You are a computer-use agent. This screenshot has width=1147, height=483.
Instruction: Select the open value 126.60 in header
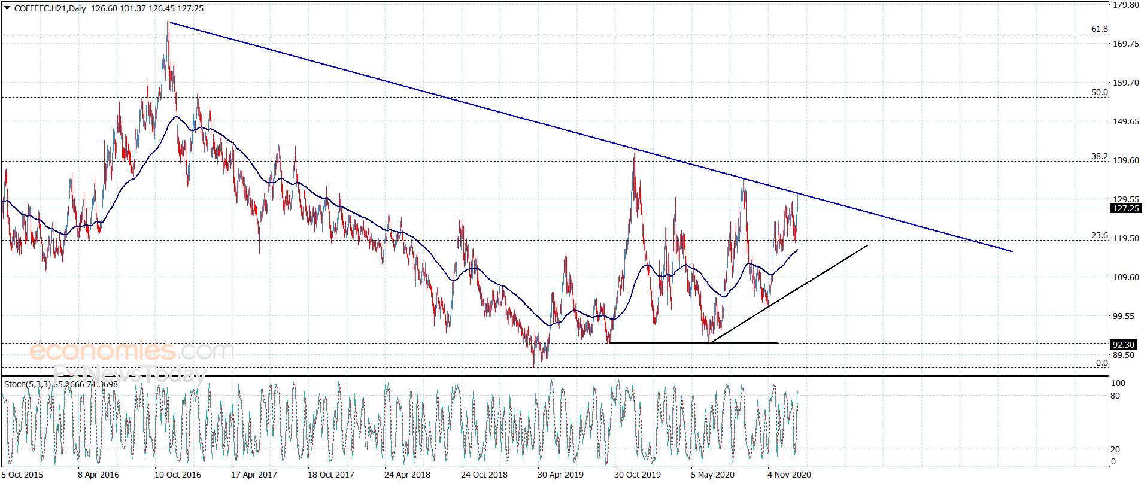[x=104, y=8]
